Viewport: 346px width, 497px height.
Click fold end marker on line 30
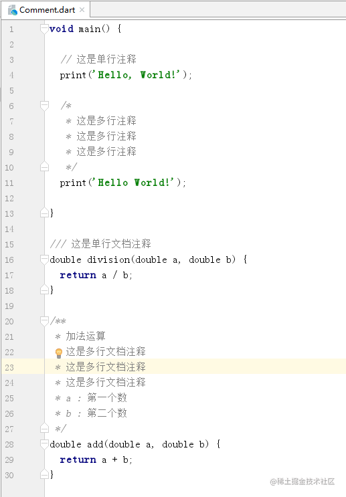coord(44,474)
